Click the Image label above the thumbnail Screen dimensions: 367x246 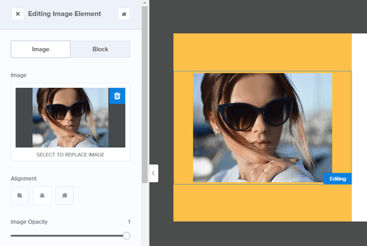tap(19, 75)
